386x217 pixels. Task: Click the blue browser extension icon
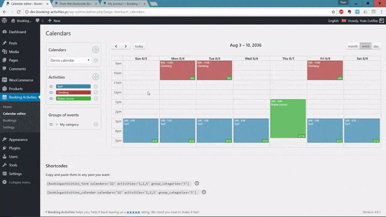click(357, 12)
